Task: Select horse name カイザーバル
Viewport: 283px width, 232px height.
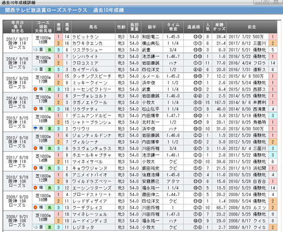Action: coord(85,69)
